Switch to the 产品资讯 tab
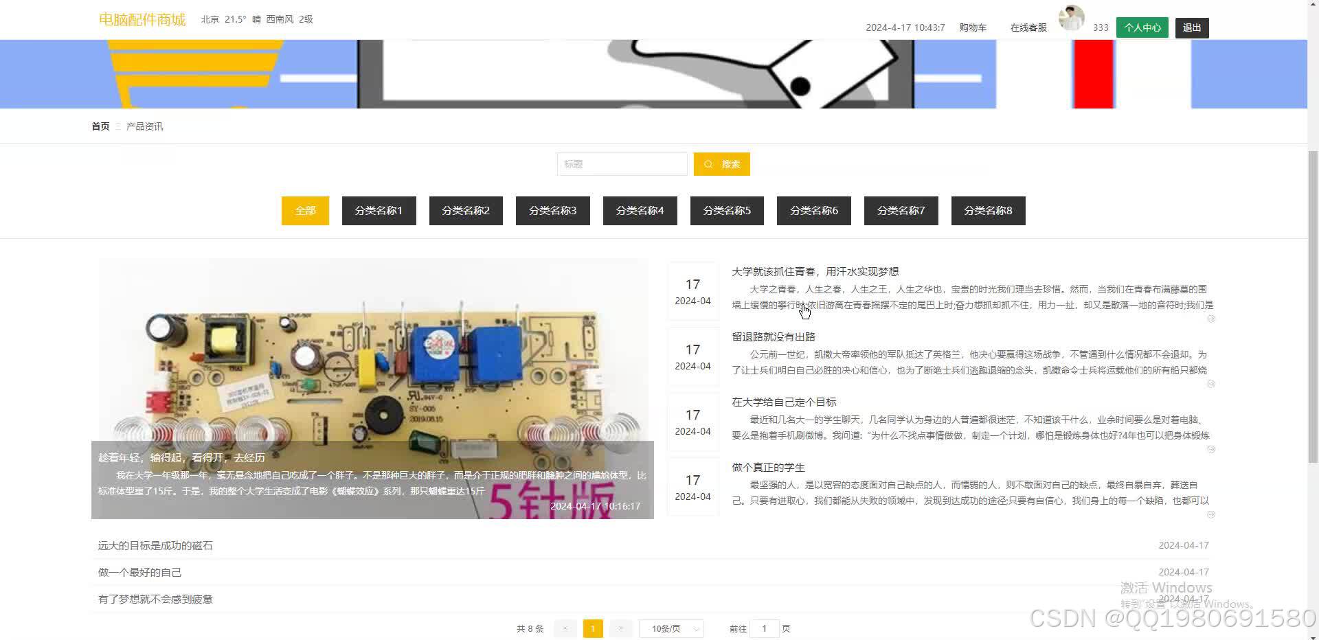1319x640 pixels. pyautogui.click(x=144, y=126)
